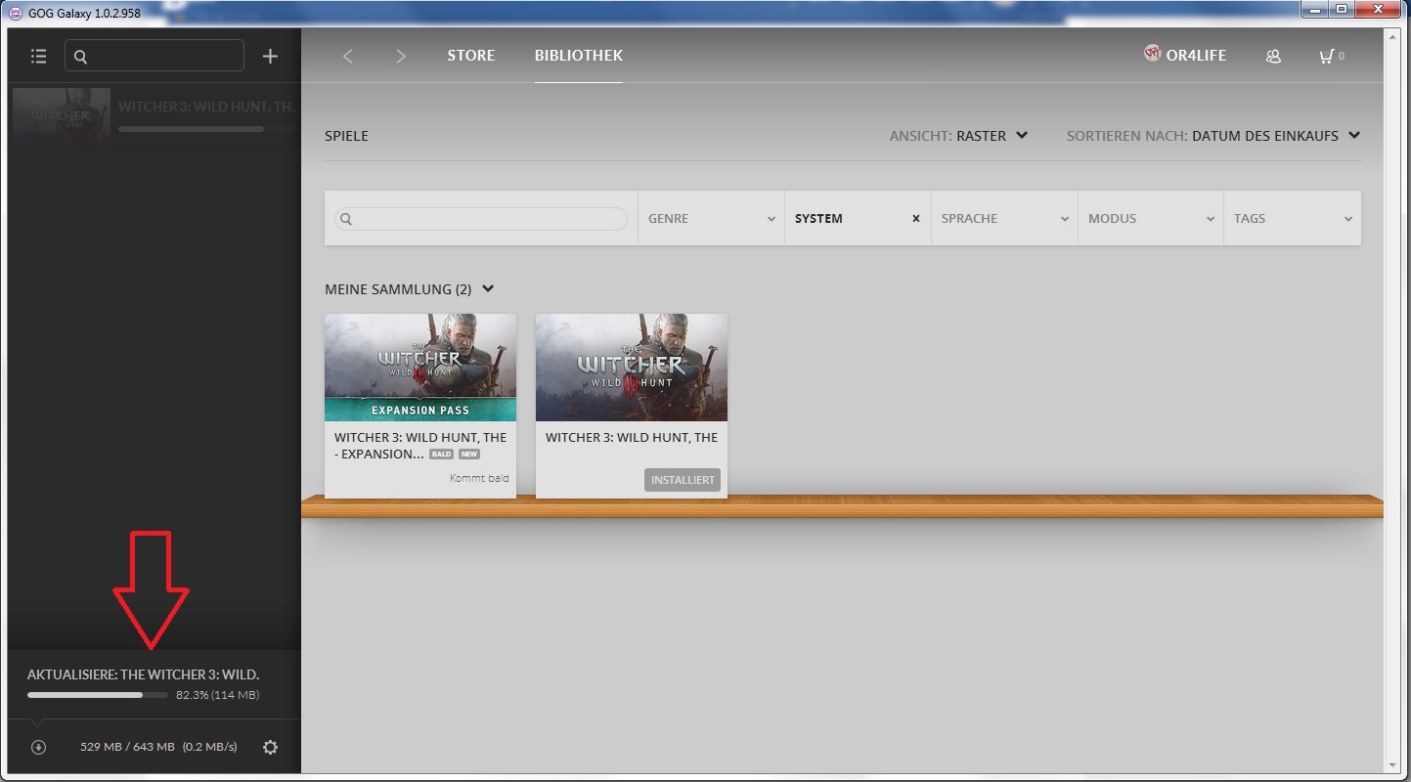
Task: Go back with the left arrow
Action: [x=348, y=57]
